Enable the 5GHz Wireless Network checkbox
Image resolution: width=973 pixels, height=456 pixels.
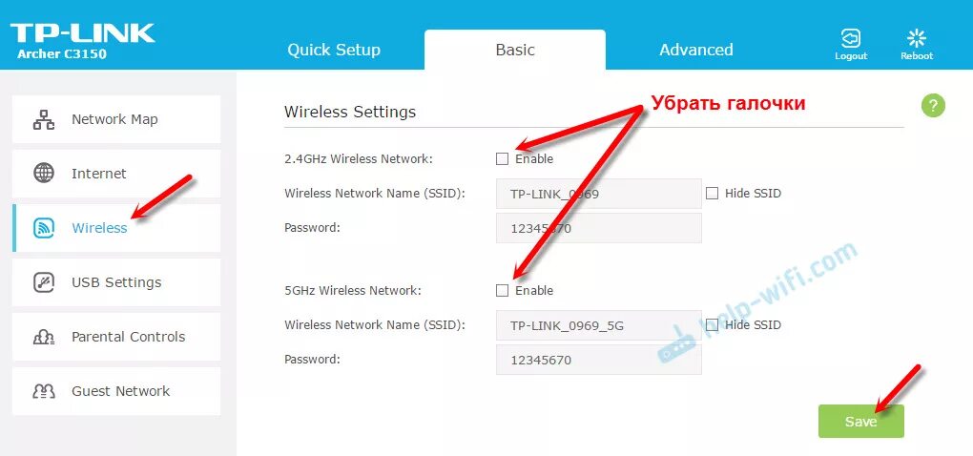(x=502, y=290)
